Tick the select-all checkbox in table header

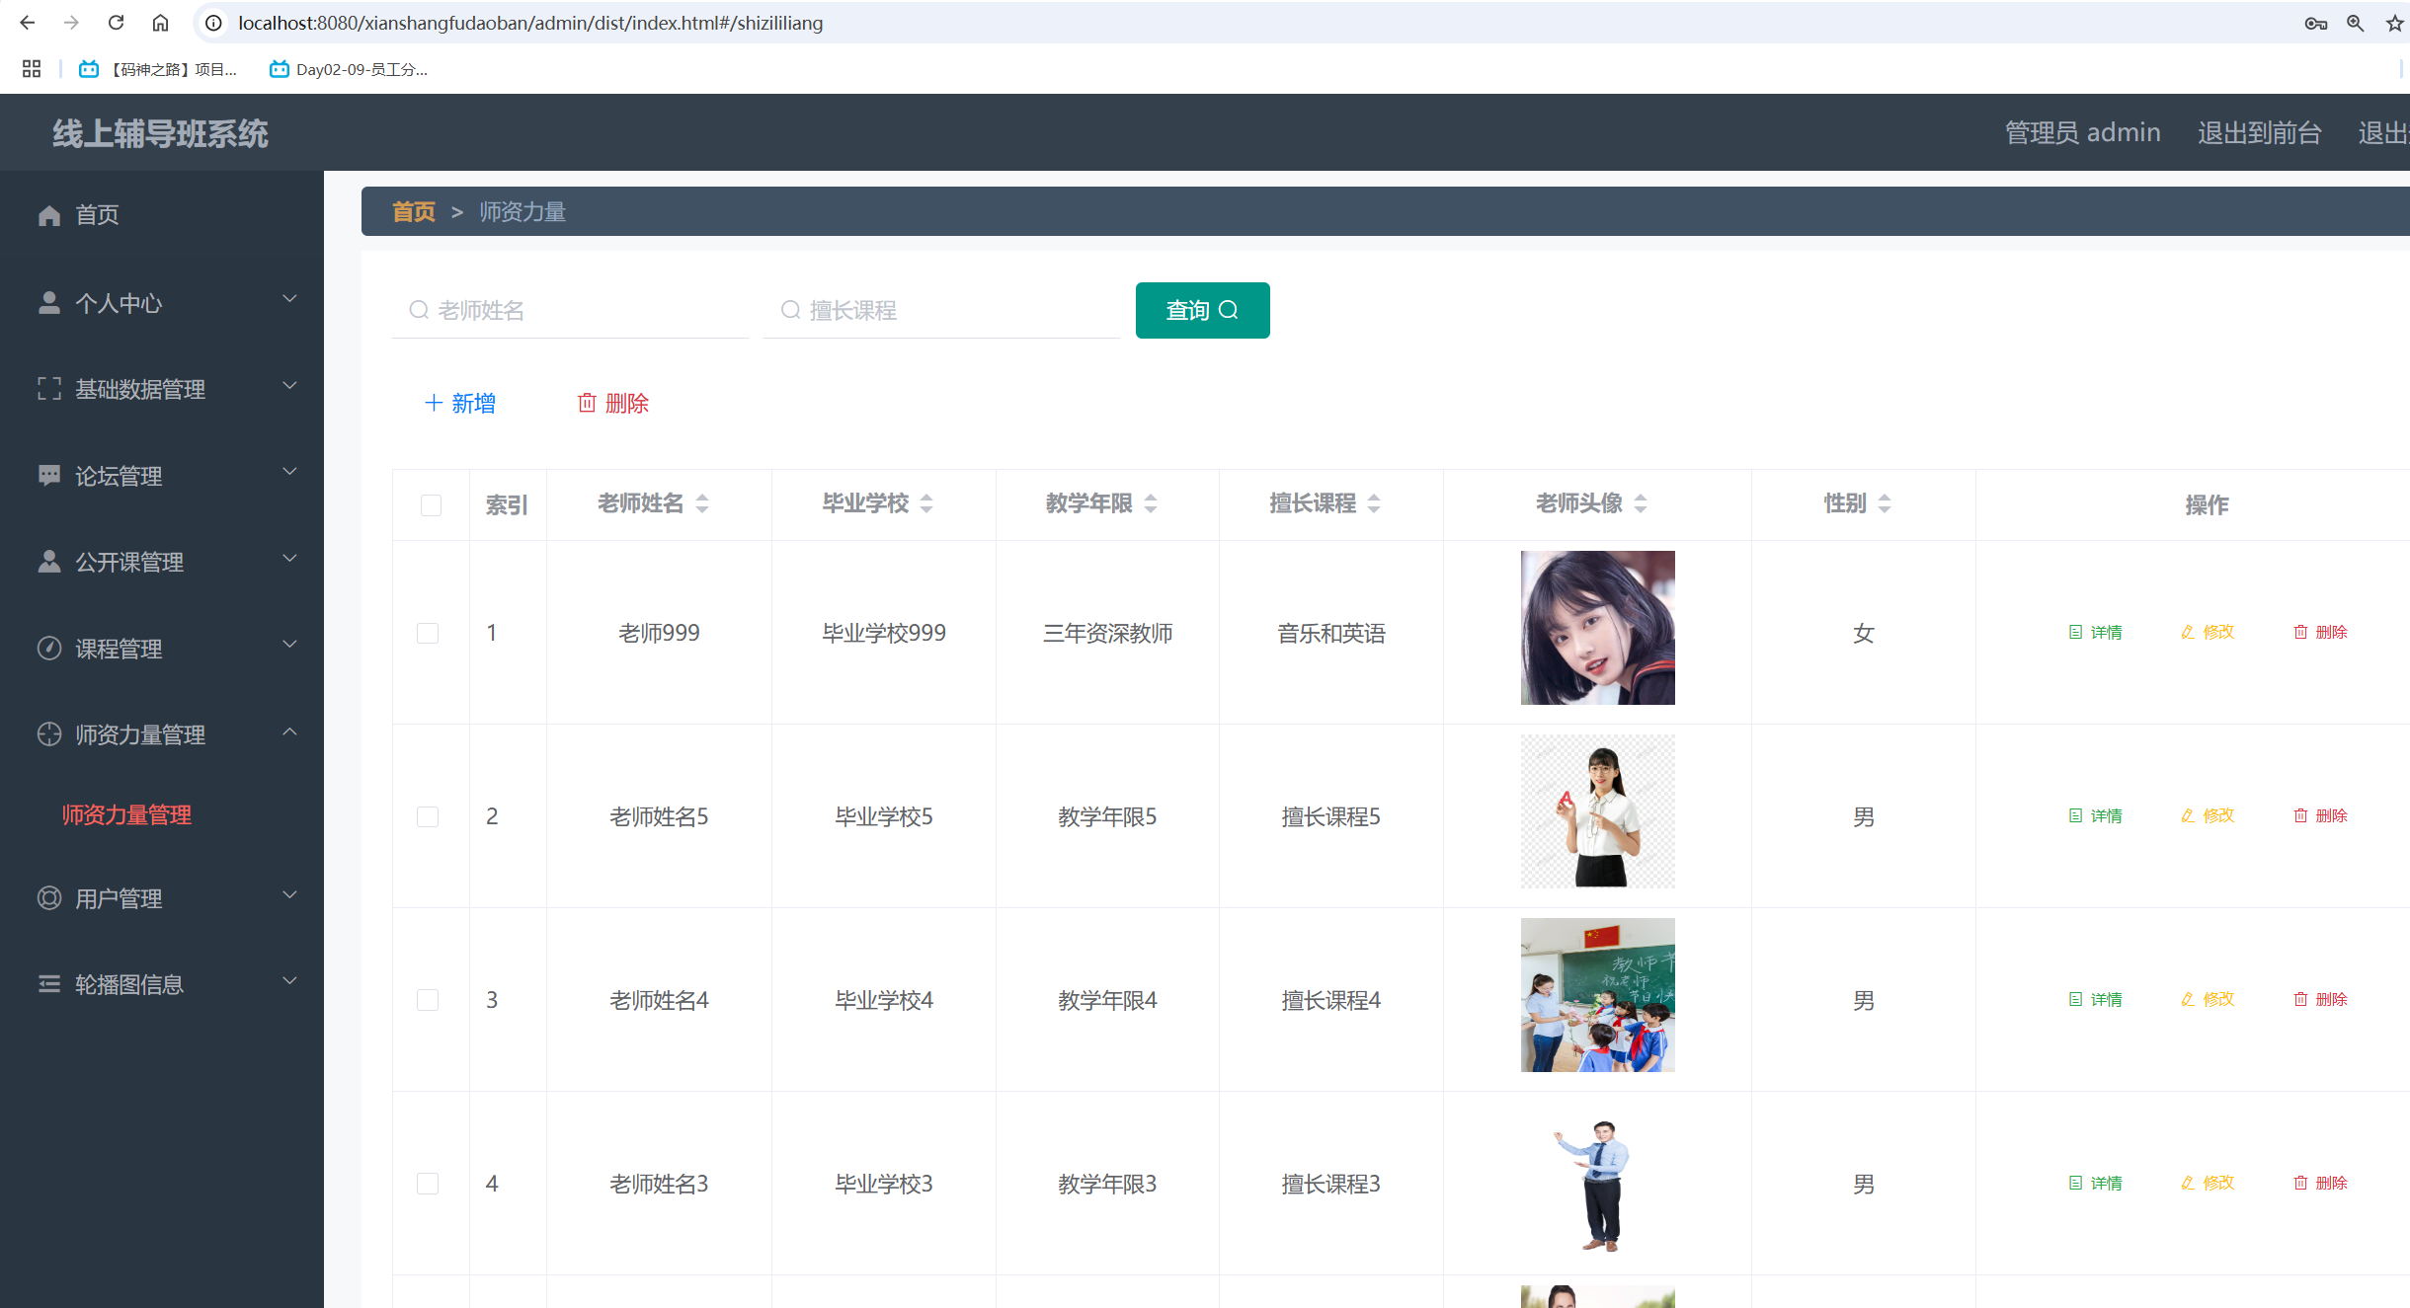click(431, 505)
